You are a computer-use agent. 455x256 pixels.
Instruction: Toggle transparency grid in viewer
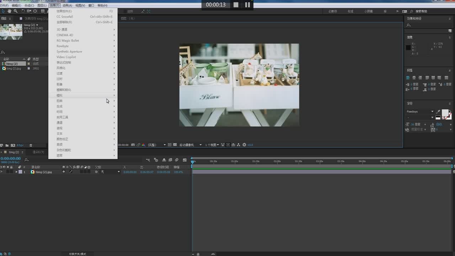[x=175, y=145]
